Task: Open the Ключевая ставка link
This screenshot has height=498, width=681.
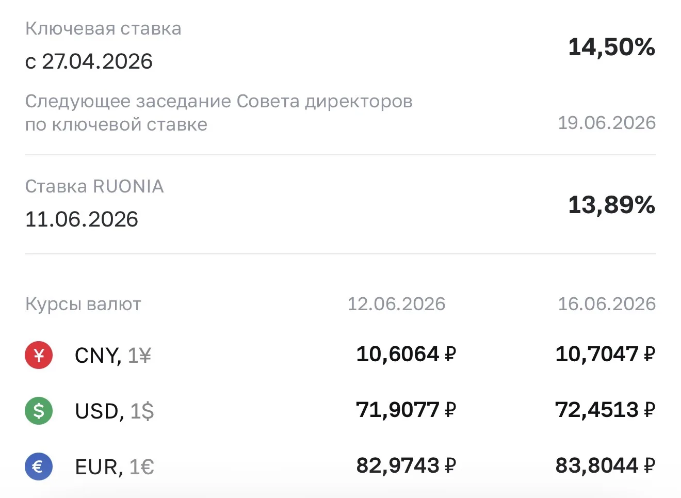Action: pyautogui.click(x=103, y=29)
